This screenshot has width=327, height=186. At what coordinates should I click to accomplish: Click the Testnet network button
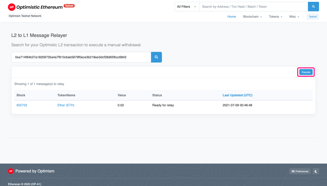tap(312, 17)
